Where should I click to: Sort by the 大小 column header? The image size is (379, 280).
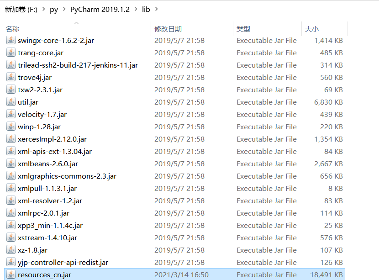pyautogui.click(x=312, y=29)
